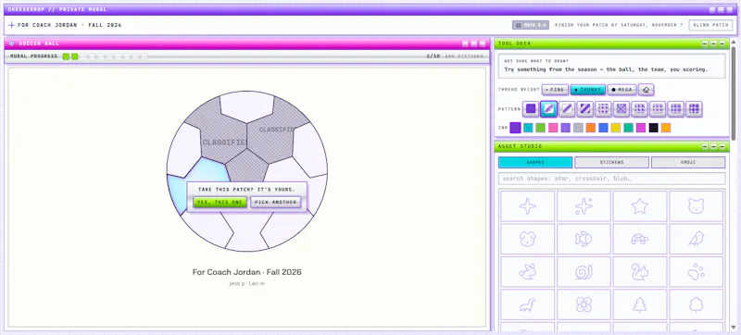Image resolution: width=741 pixels, height=335 pixels.
Task: Set thread weight to Fine
Action: tap(555, 90)
